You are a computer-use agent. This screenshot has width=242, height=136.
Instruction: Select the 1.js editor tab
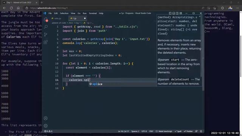coord(78,19)
